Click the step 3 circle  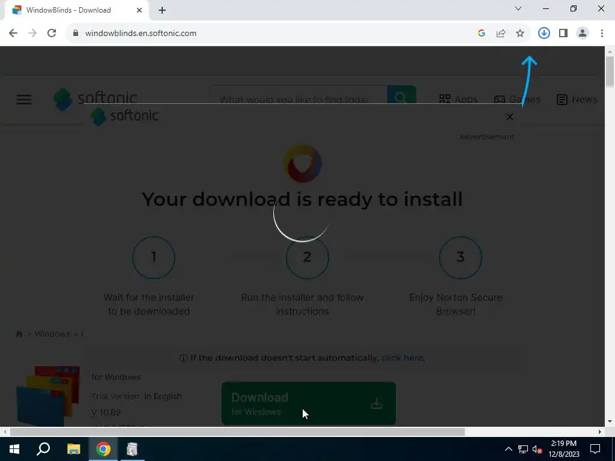click(461, 258)
